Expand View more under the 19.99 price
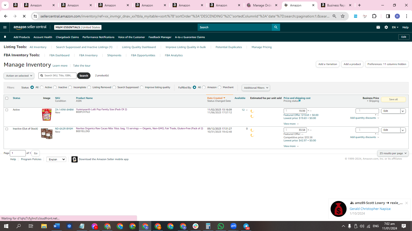 (x=291, y=124)
